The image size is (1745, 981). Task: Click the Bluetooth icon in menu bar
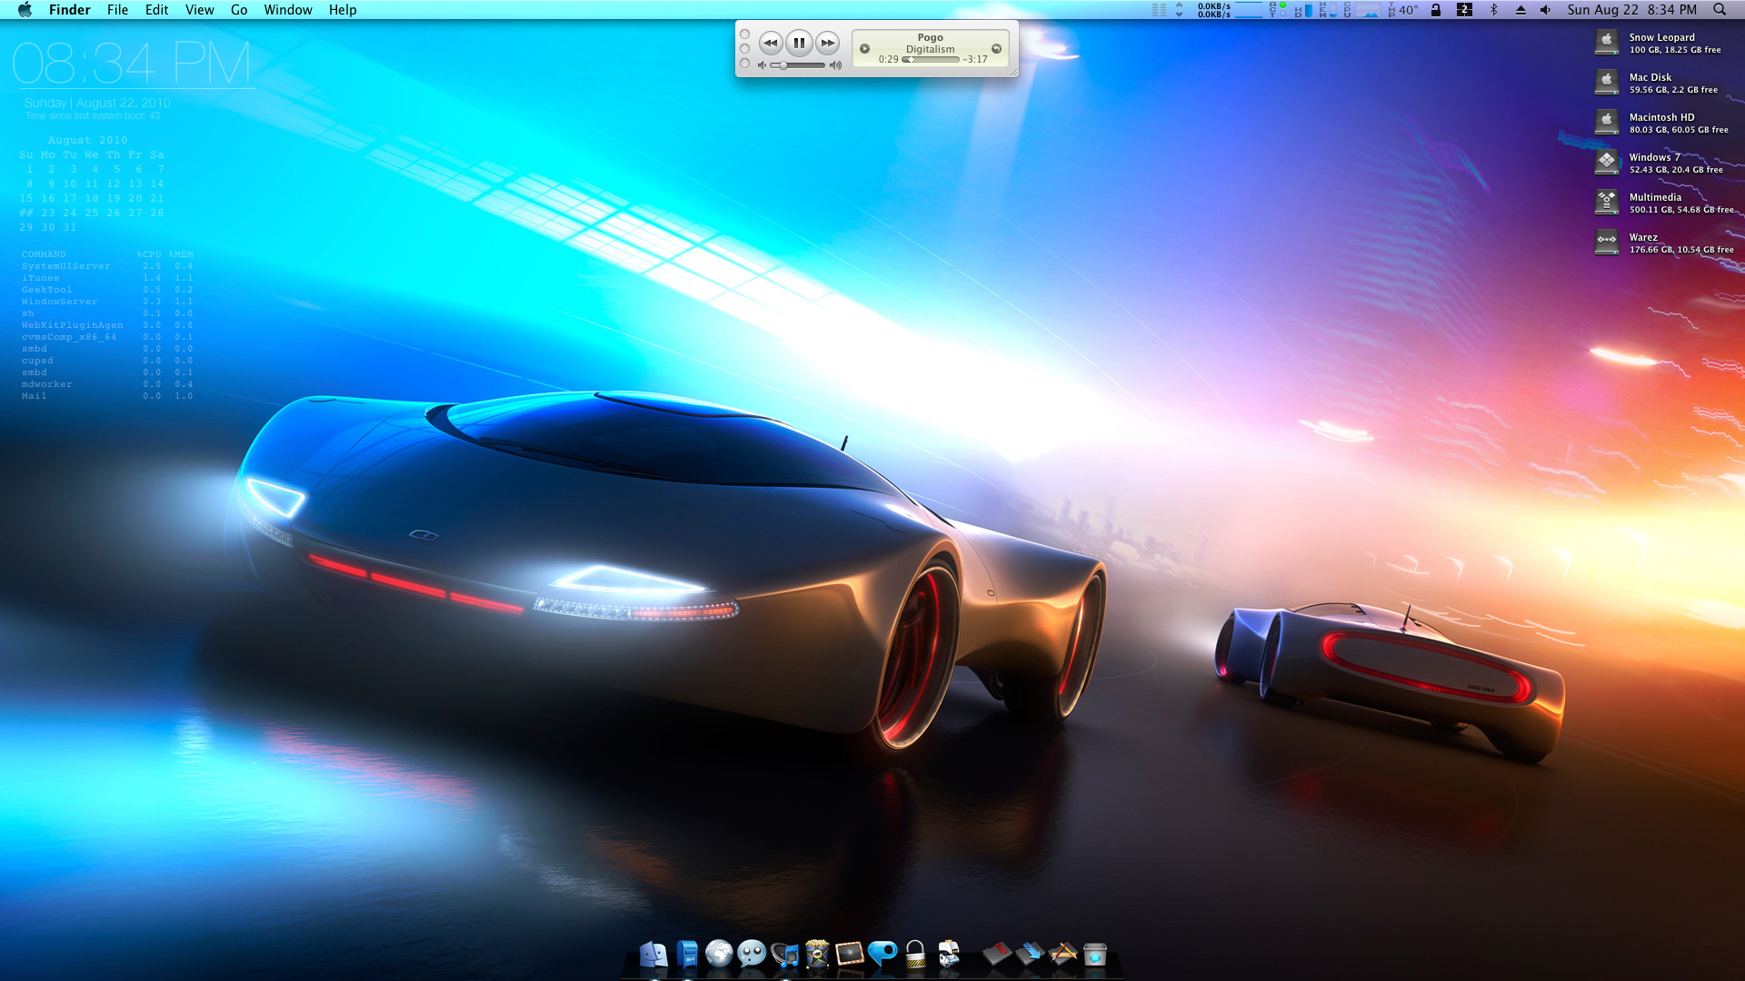point(1493,10)
